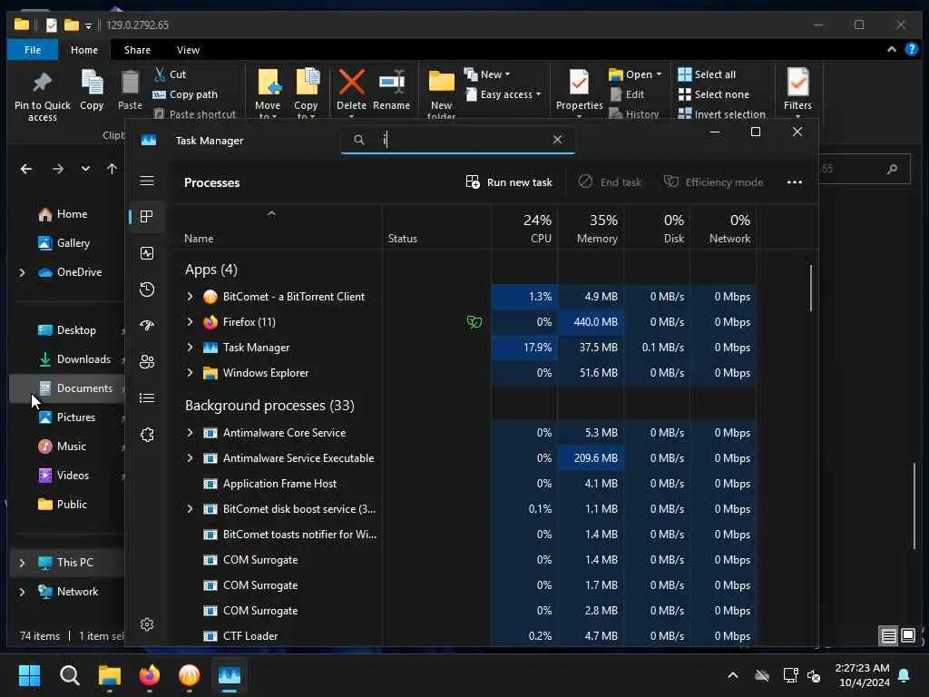Click Select all in Explorer ribbon
This screenshot has width=929, height=697.
click(707, 74)
